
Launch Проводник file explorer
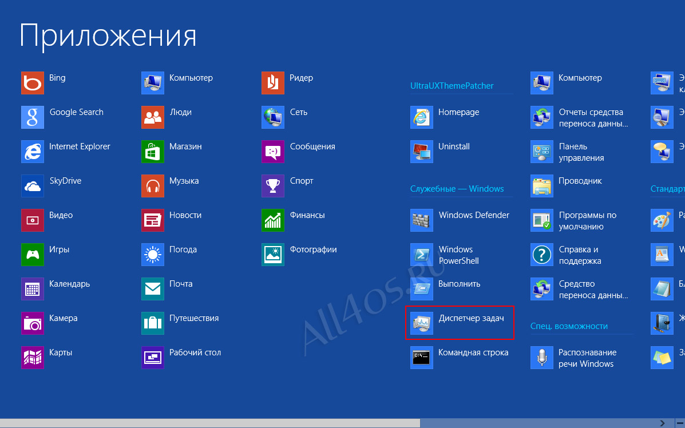tap(542, 186)
